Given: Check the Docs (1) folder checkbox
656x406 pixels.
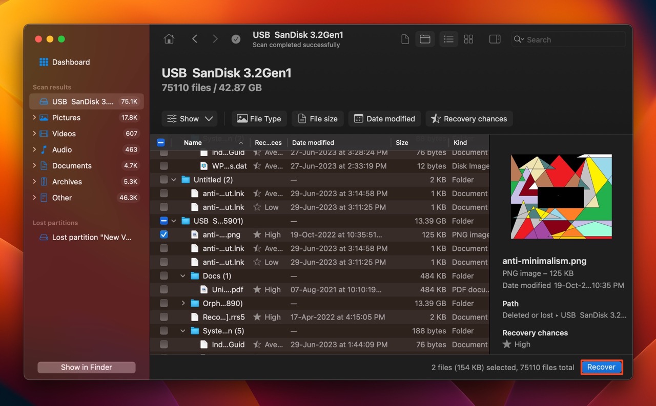Looking at the screenshot, I should (163, 276).
